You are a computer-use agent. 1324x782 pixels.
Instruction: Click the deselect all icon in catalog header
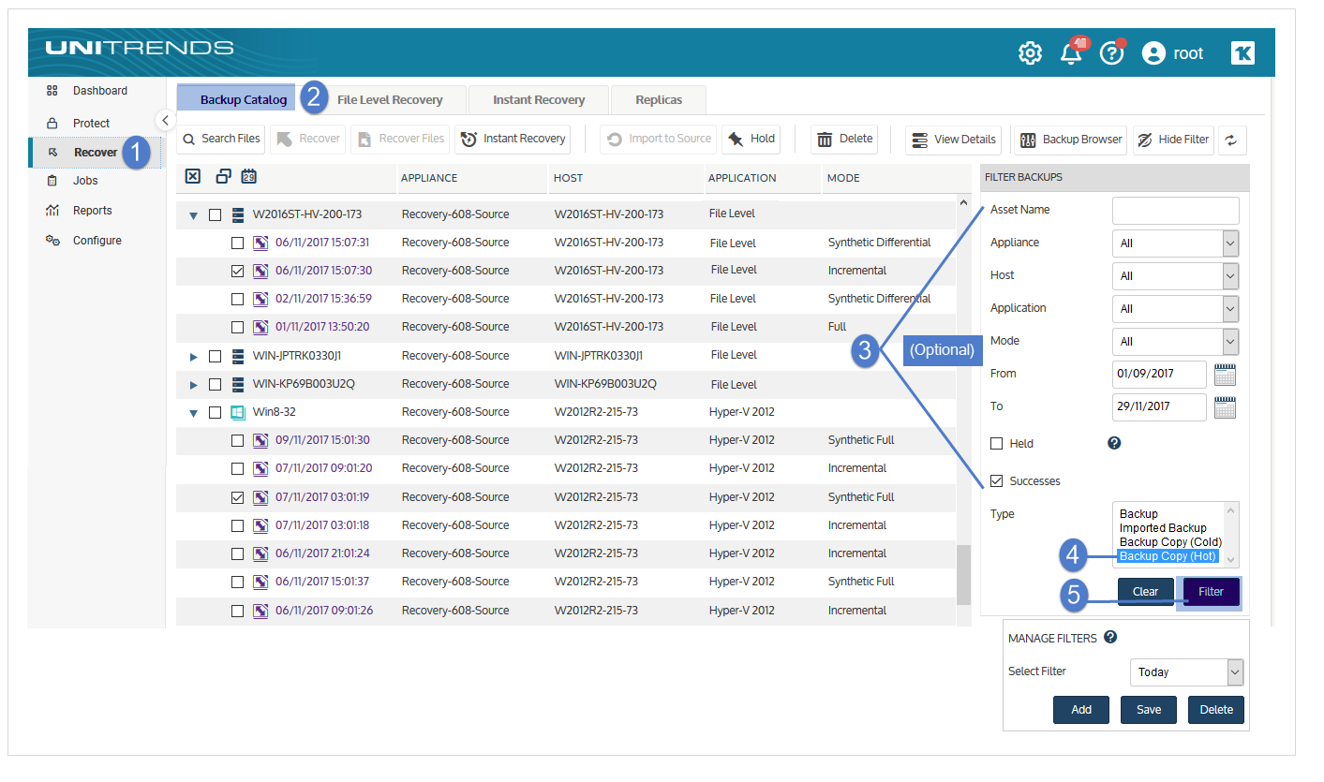point(193,176)
